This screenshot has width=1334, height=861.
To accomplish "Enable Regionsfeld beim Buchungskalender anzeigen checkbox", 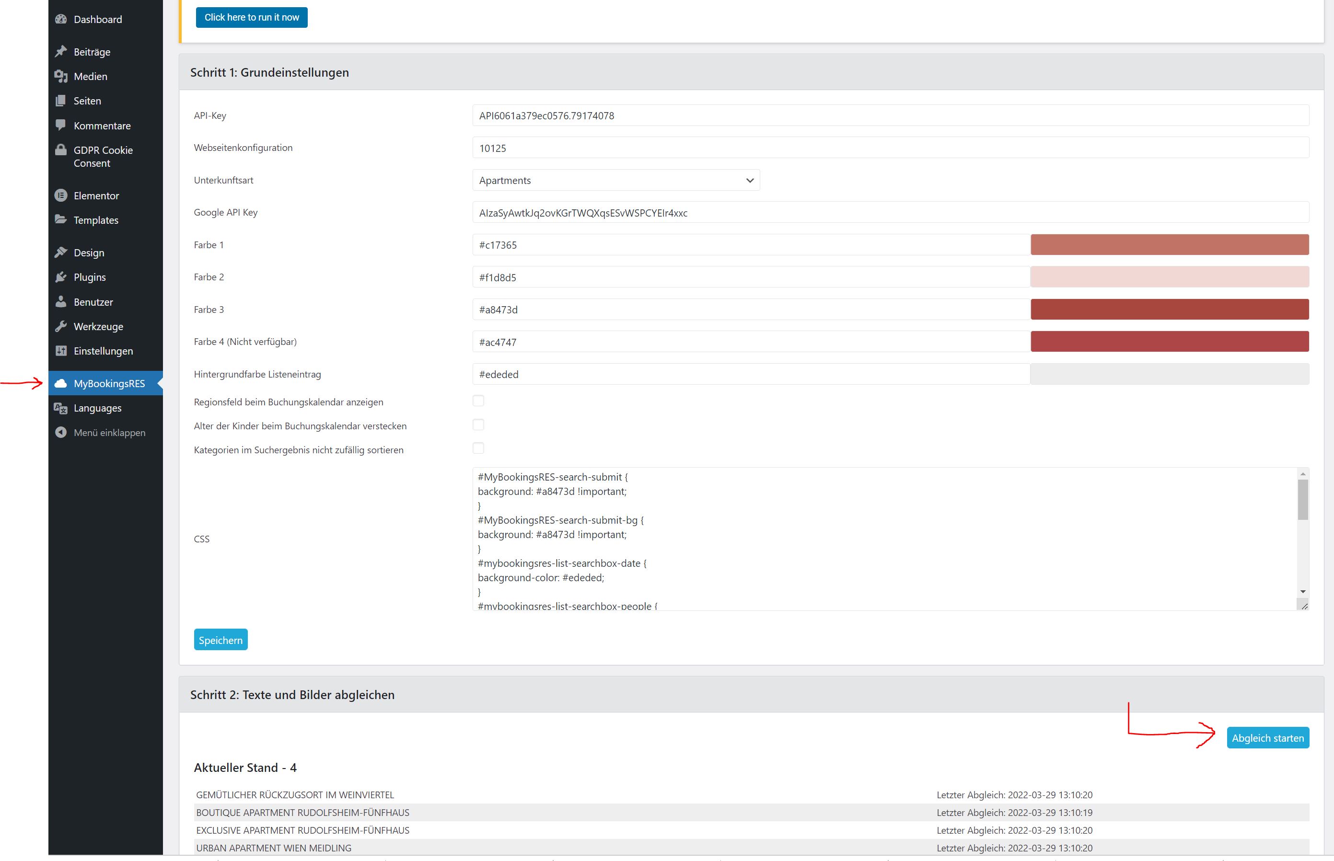I will click(x=478, y=401).
